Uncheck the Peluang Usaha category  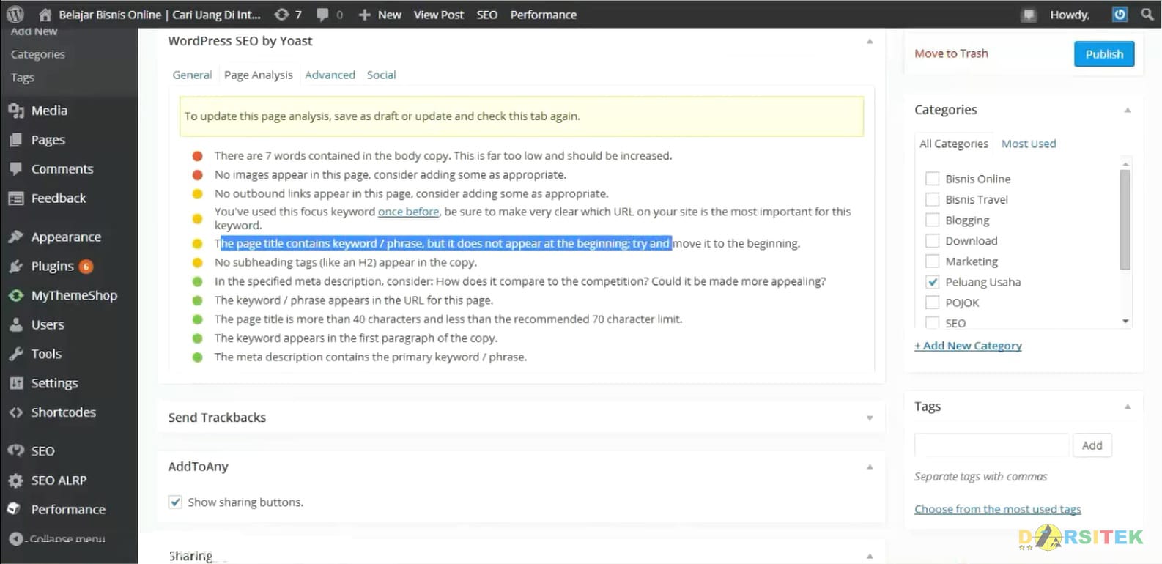coord(933,282)
